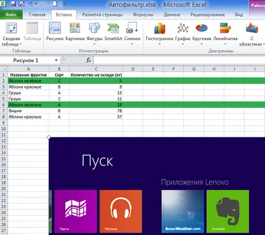Screen dimensions: 265x235
Task: Switch to the Данные tab
Action: pyautogui.click(x=172, y=15)
